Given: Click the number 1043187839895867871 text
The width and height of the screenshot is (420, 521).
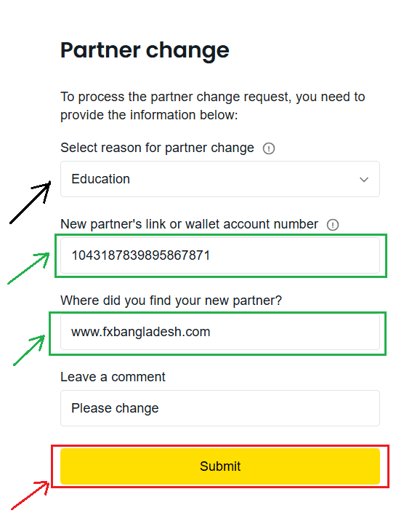Looking at the screenshot, I should click(x=141, y=255).
